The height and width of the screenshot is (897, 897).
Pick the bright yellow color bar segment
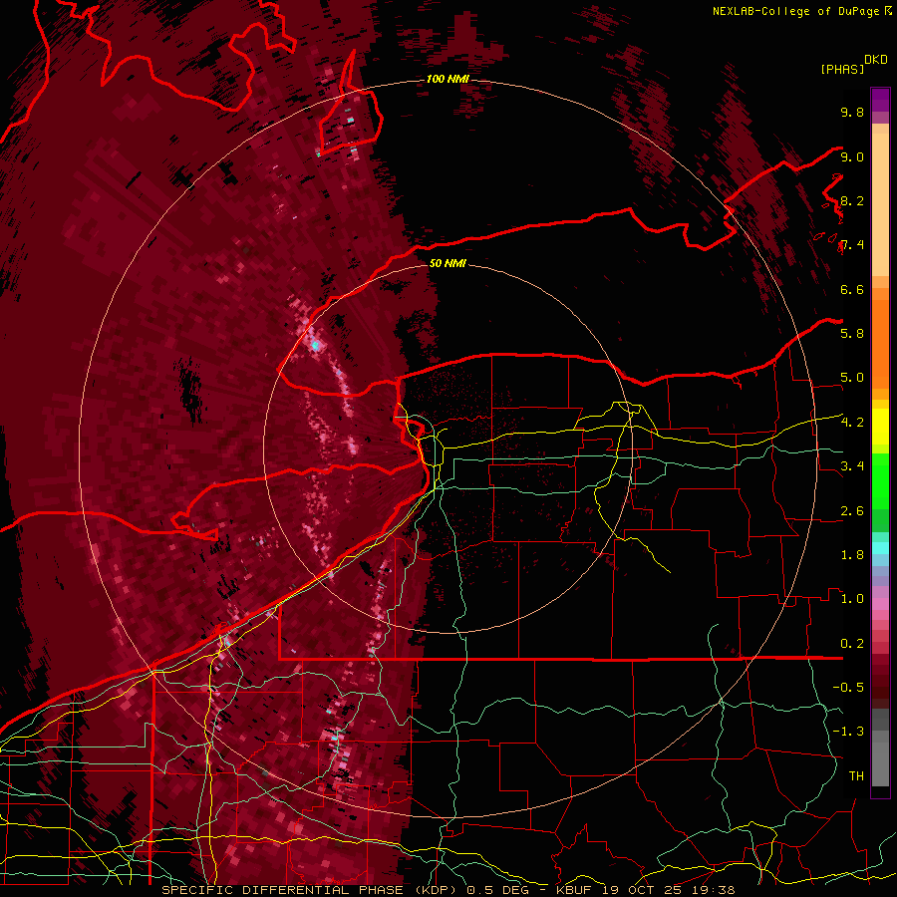click(880, 427)
